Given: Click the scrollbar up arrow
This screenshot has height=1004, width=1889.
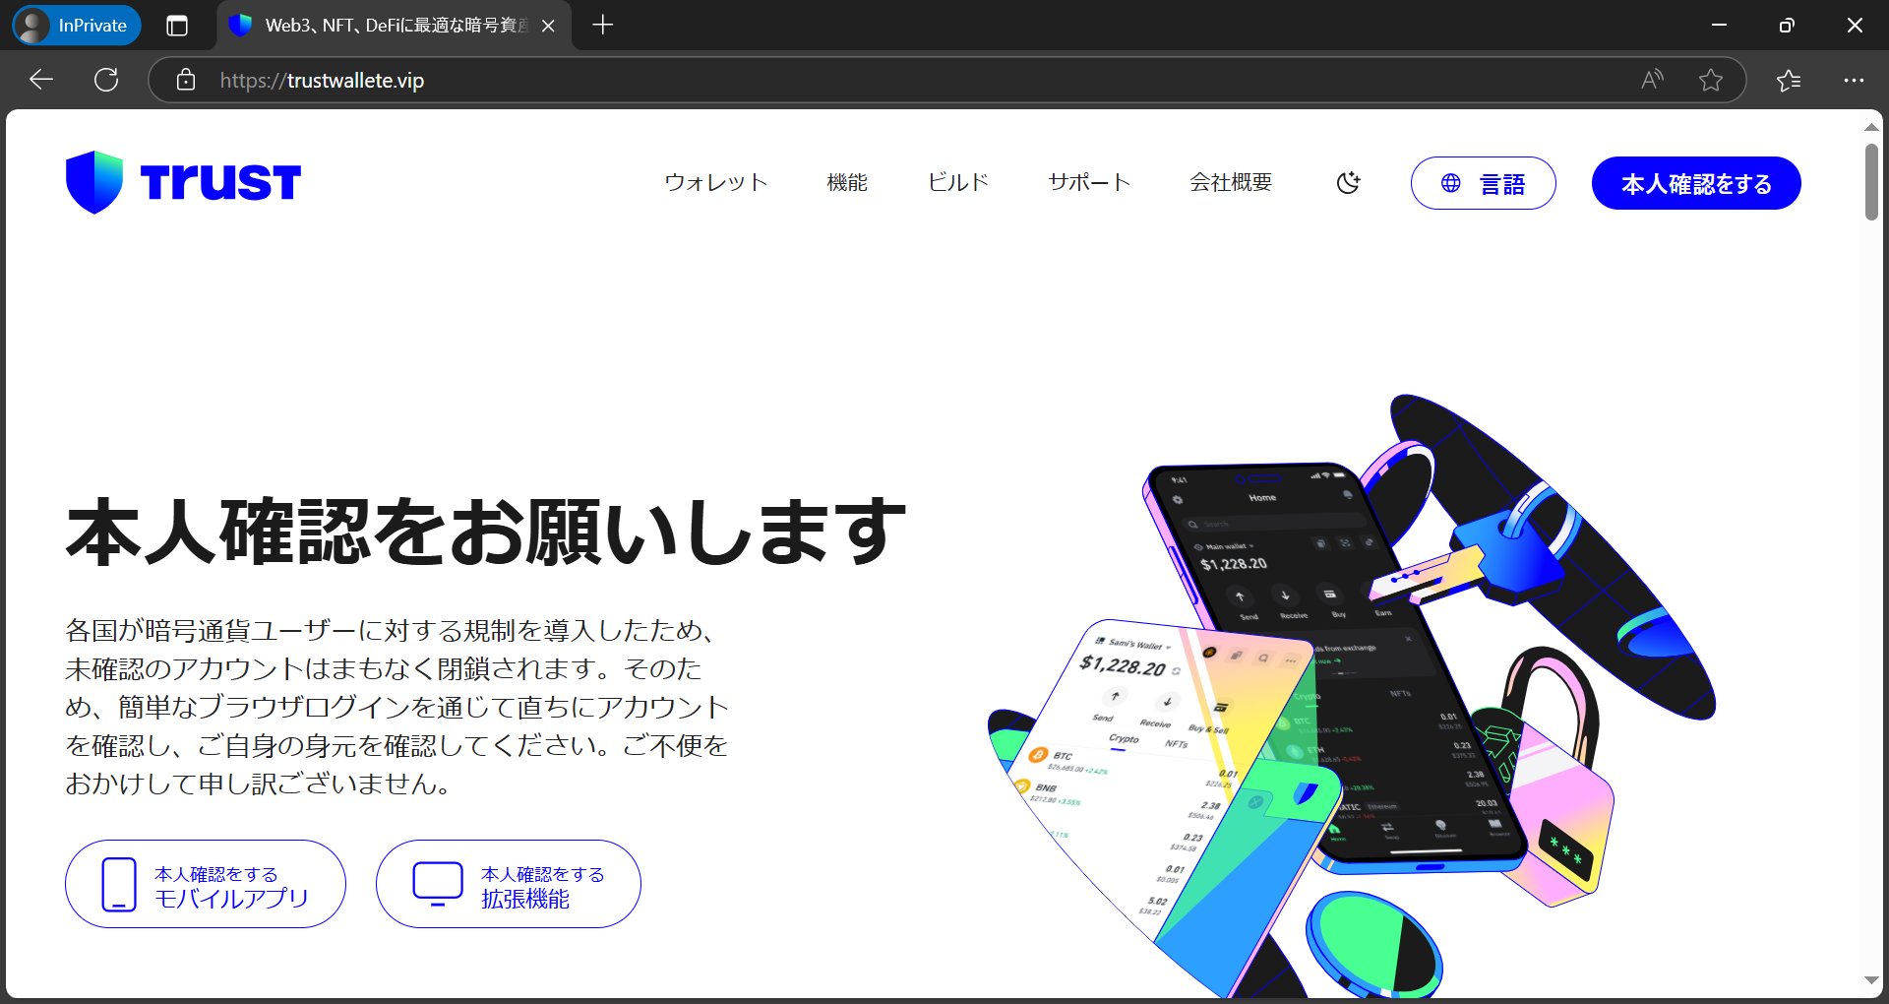Looking at the screenshot, I should (1871, 127).
